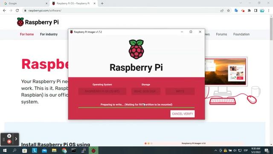The height and width of the screenshot is (154, 273).
Task: Close the Google tab
Action: click(x=46, y=3)
